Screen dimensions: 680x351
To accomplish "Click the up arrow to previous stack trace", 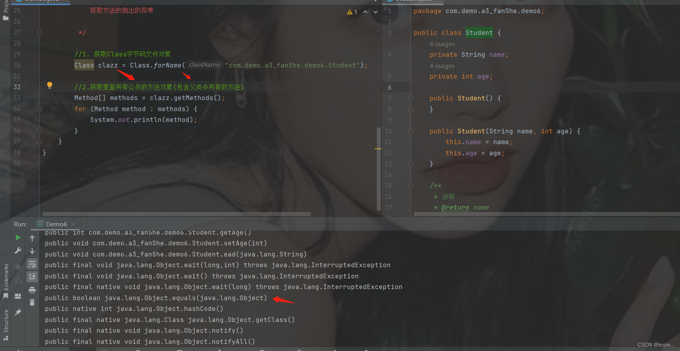I will click(x=32, y=238).
